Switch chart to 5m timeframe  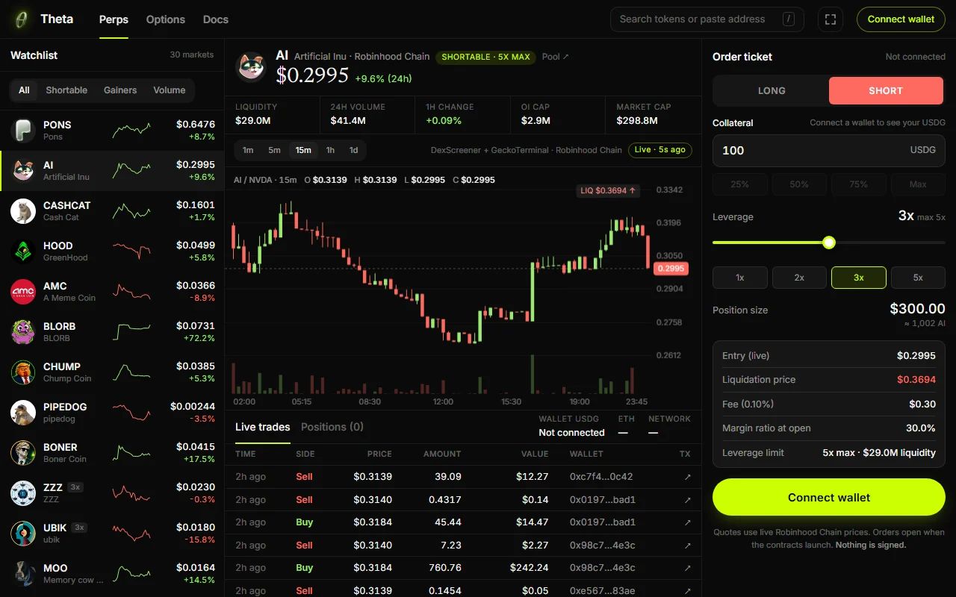tap(274, 150)
